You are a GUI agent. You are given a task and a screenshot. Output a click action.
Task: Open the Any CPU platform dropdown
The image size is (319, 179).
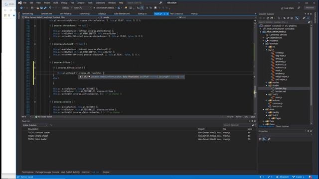tap(82, 8)
